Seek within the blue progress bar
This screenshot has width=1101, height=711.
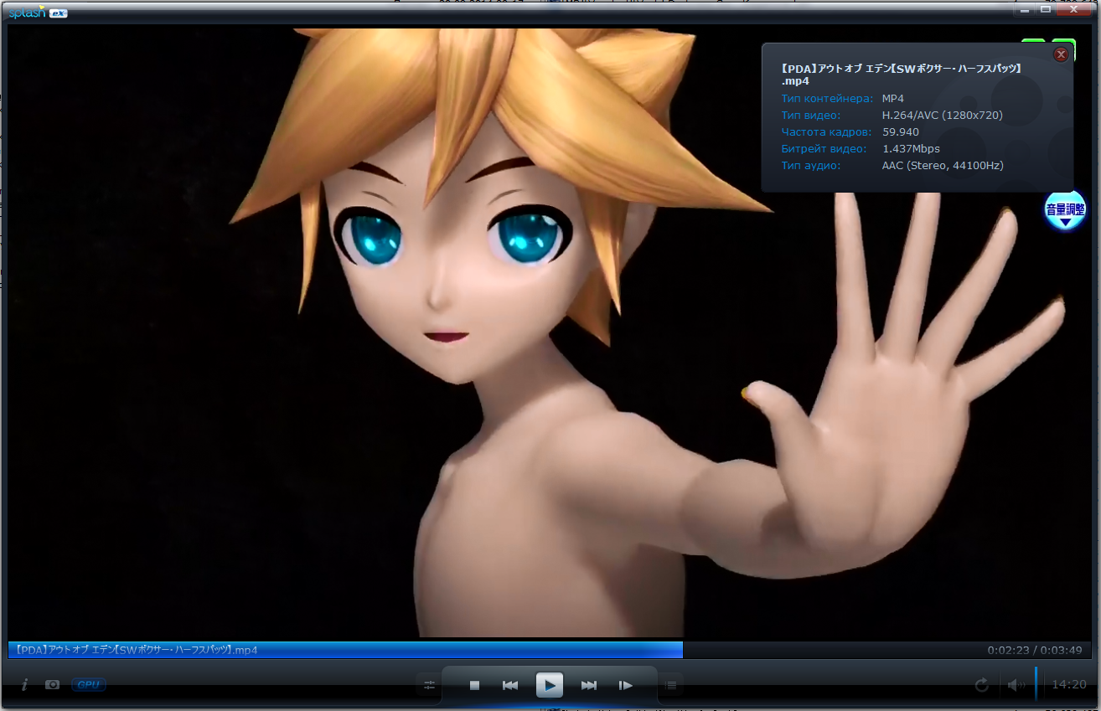pos(345,650)
